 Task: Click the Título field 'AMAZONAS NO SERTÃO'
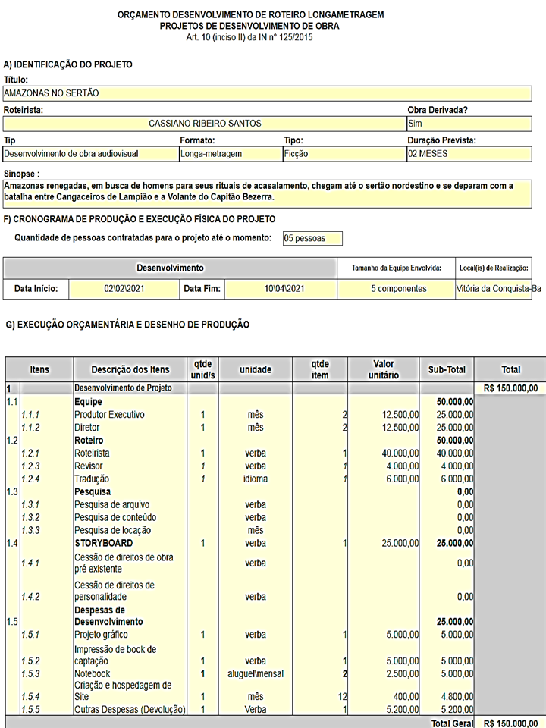point(267,93)
